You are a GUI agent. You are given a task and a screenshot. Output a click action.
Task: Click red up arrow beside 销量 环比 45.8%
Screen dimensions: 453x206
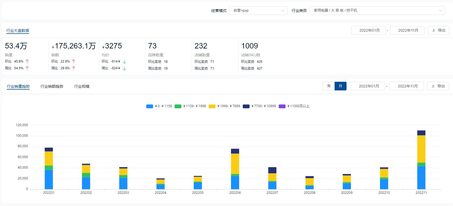pos(27,61)
